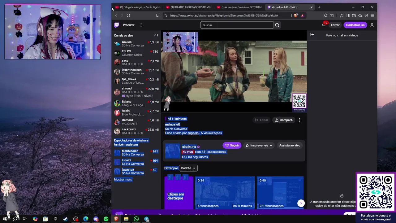Reload the page in the browser
Screen dimensions: 396x223
tap(128, 15)
